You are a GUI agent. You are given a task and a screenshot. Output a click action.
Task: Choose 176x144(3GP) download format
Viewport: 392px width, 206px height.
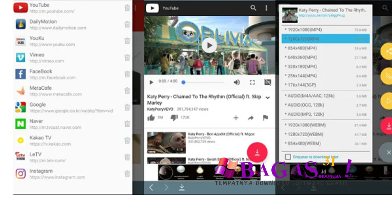tap(325, 85)
